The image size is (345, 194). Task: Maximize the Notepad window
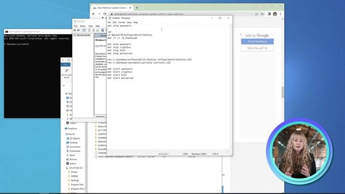click(220, 18)
